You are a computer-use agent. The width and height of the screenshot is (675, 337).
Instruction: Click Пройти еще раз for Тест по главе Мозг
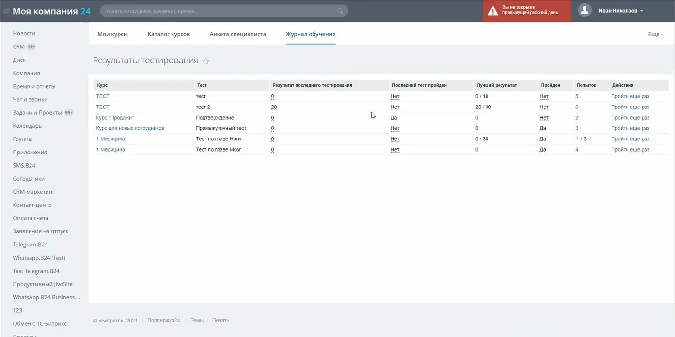click(630, 150)
